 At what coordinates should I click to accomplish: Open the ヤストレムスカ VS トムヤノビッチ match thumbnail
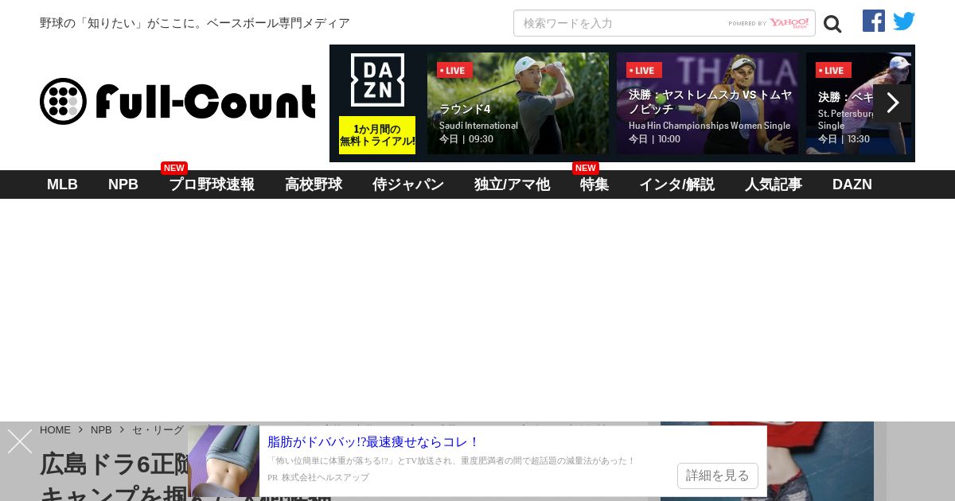[x=707, y=103]
